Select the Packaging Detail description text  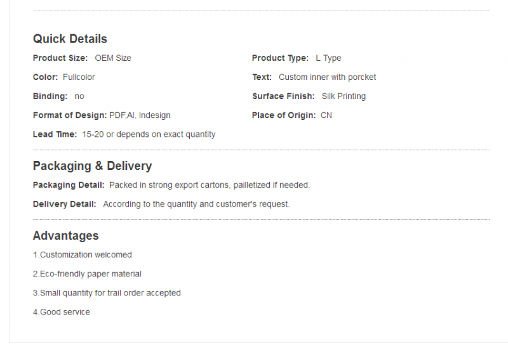[x=210, y=185]
